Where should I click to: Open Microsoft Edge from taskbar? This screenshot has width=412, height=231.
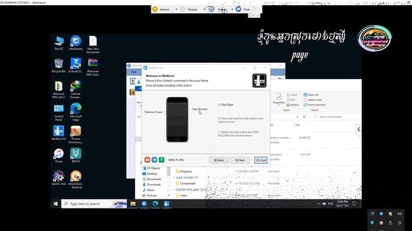(155, 204)
